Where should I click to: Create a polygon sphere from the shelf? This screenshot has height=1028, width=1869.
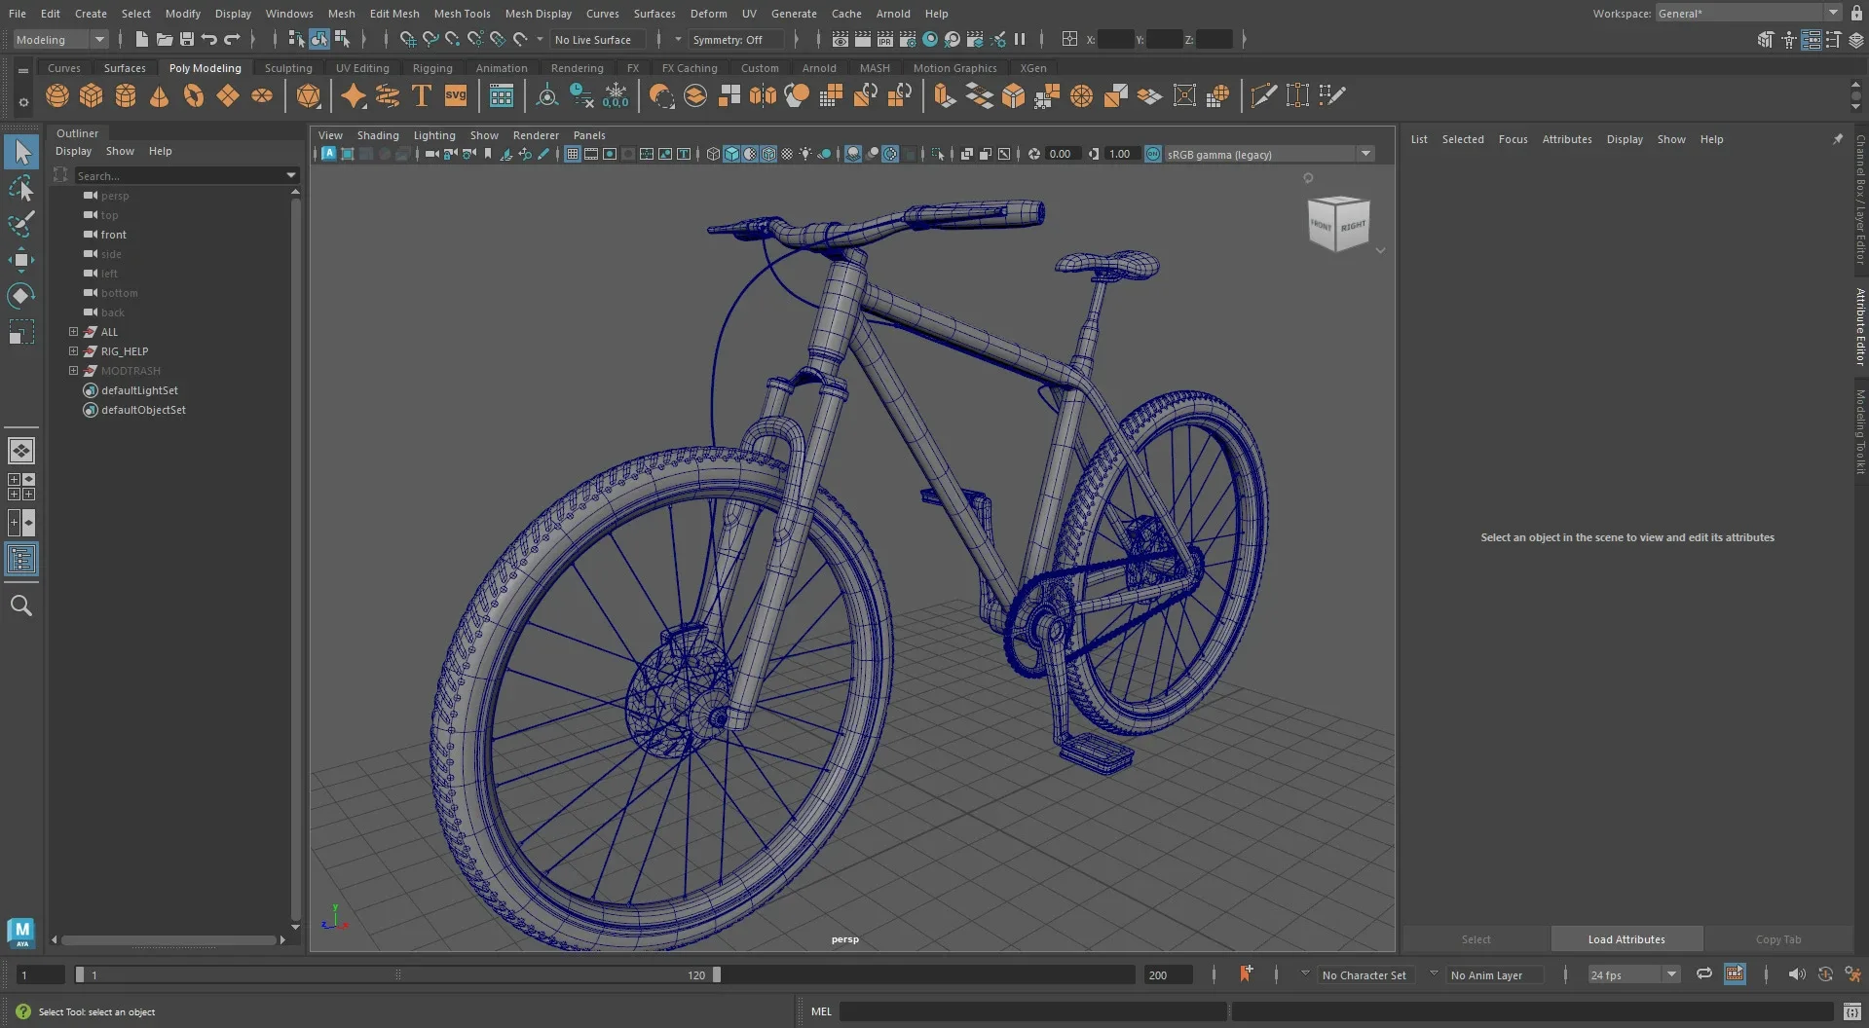[57, 95]
